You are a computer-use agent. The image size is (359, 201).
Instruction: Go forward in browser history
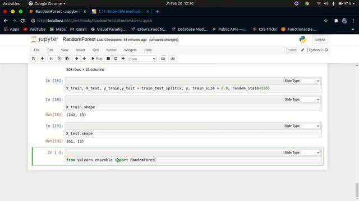(x=14, y=21)
